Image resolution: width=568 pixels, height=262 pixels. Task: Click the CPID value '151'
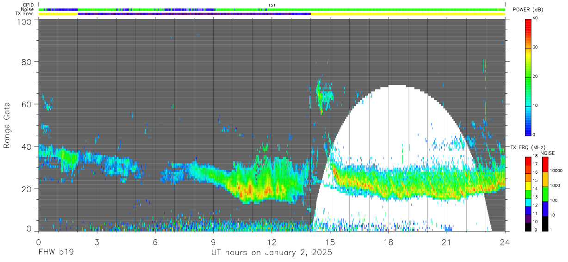pyautogui.click(x=272, y=5)
